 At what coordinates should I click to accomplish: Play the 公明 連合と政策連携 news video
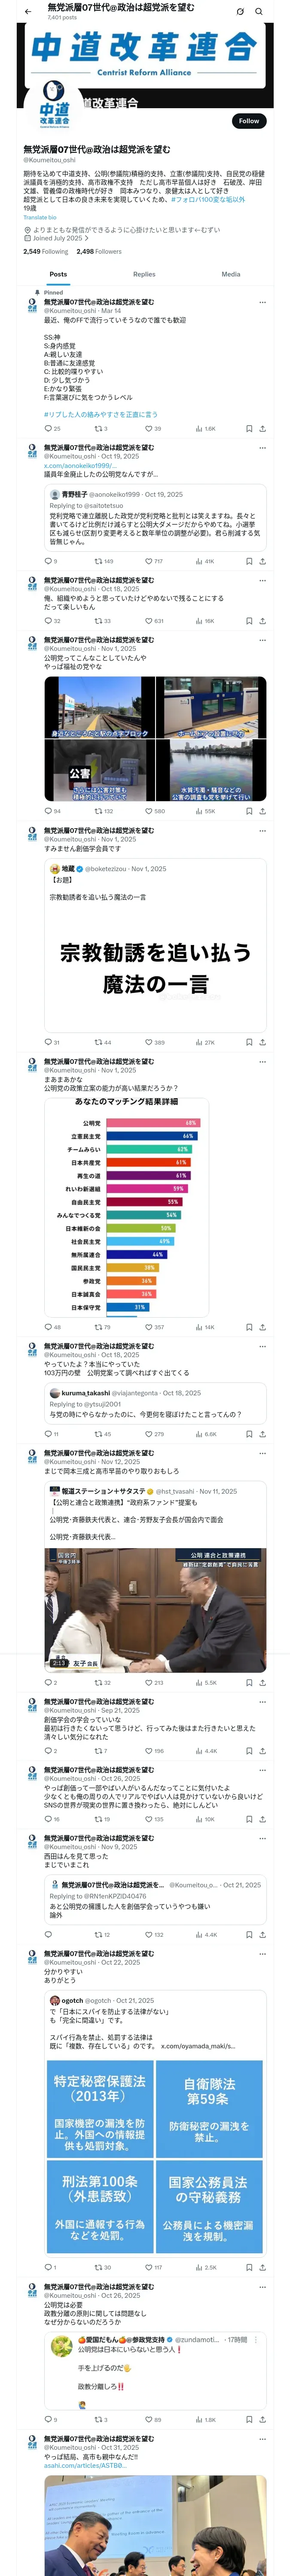click(155, 1610)
